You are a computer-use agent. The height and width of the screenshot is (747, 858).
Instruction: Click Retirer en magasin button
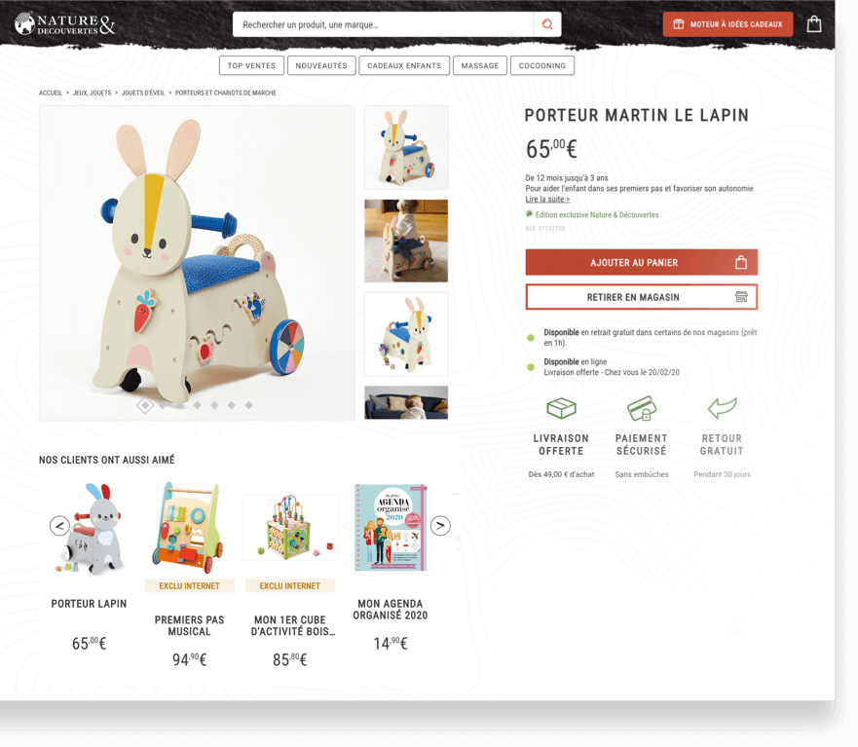point(642,297)
